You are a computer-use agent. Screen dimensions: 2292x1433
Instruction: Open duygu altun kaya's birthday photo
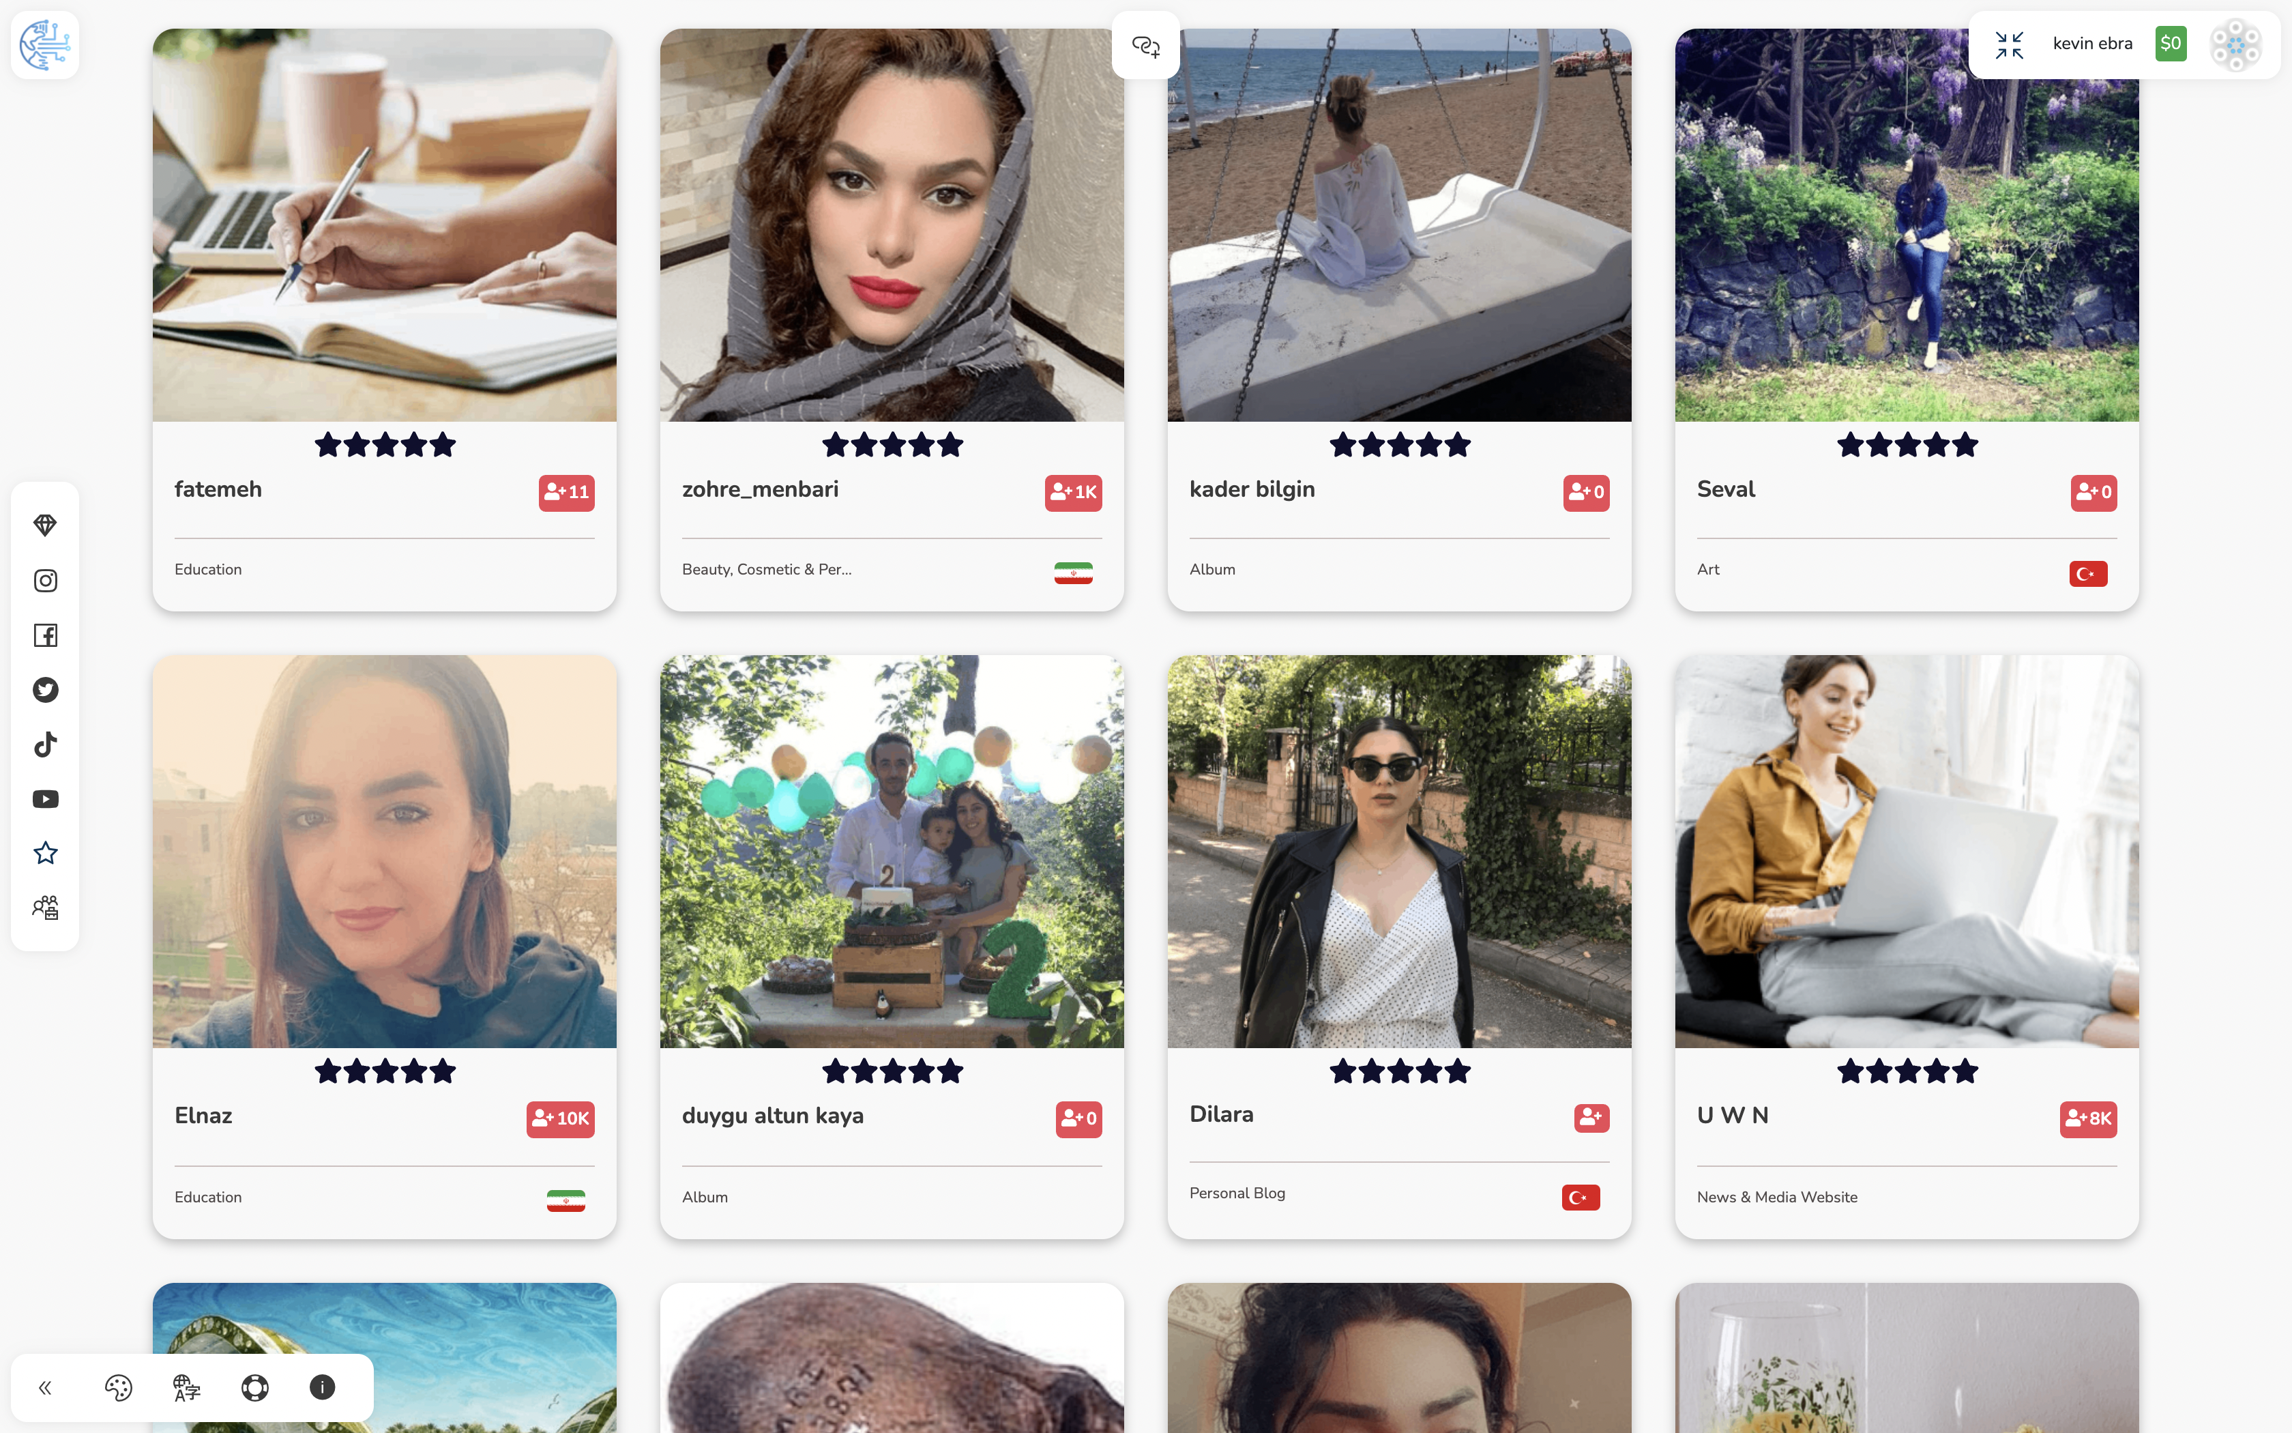[892, 851]
